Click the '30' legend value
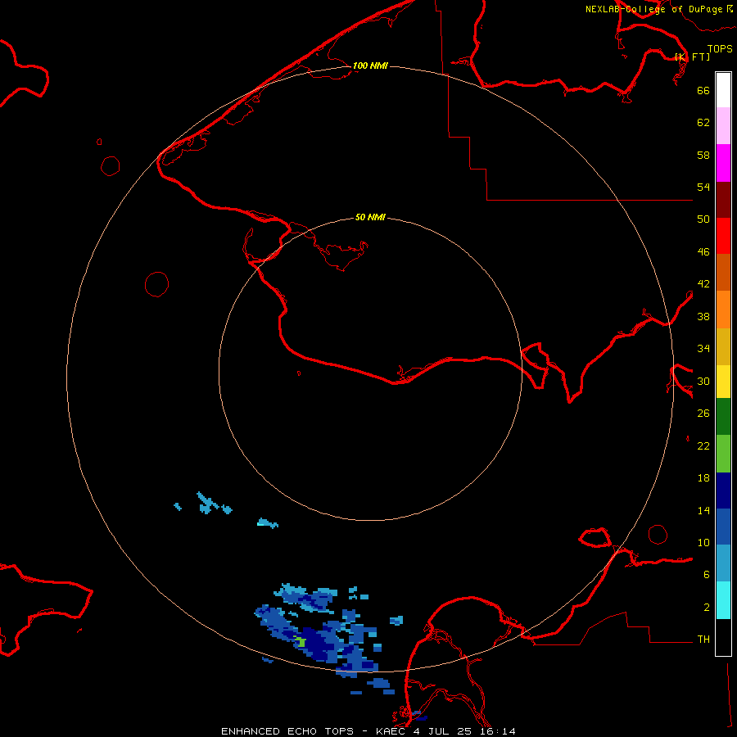Viewport: 737px width, 737px height. tap(703, 381)
